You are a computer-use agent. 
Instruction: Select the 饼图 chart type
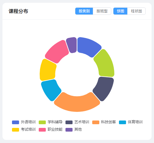(x=120, y=11)
